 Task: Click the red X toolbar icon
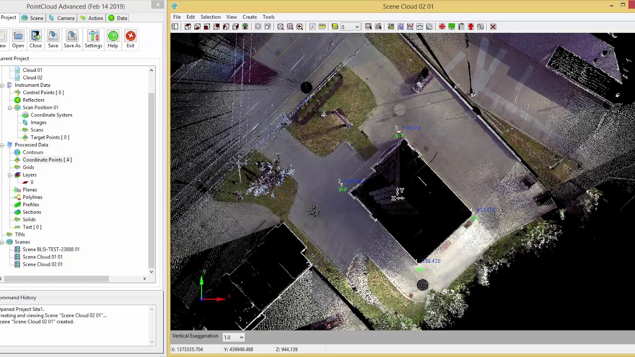493,27
